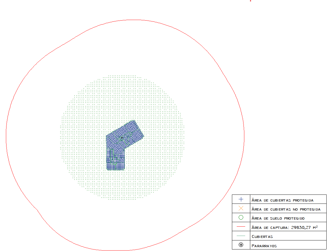Click the 'Pararrayos' legend text
This screenshot has height=252, width=330.
coord(264,246)
